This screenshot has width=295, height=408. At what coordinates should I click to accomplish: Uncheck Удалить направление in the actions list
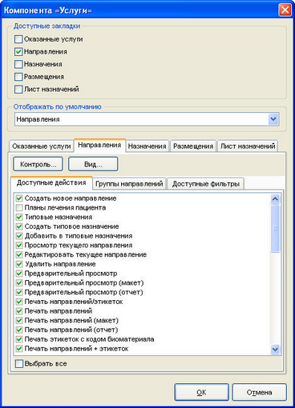(19, 264)
